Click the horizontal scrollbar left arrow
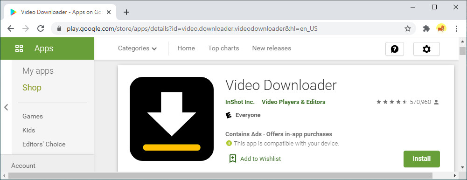The height and width of the screenshot is (180, 467). 4,175
